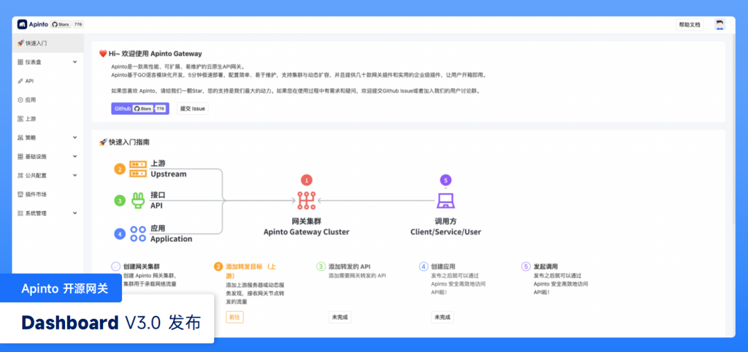This screenshot has height=352, width=748.
Task: Click the purple laptop client icon
Action: (x=445, y=200)
